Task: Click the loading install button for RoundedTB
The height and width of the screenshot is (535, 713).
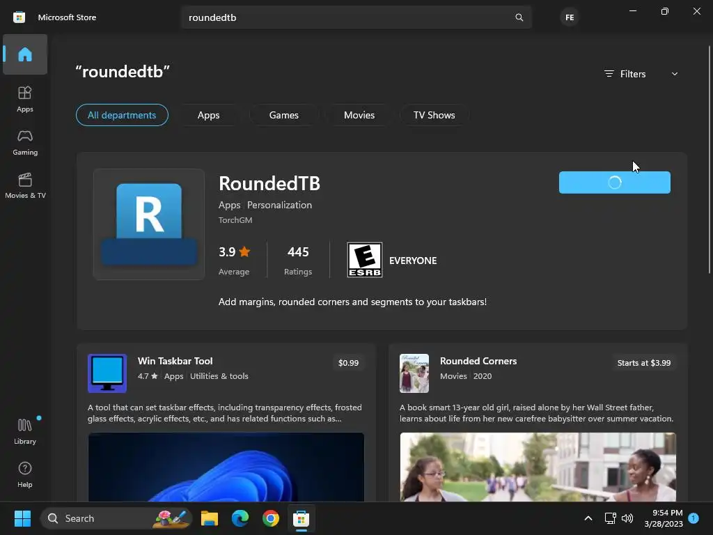Action: (x=614, y=183)
